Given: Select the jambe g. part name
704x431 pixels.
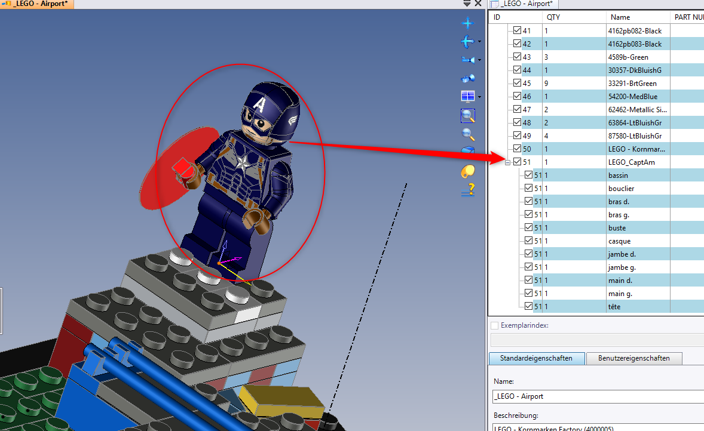Looking at the screenshot, I should coord(622,267).
